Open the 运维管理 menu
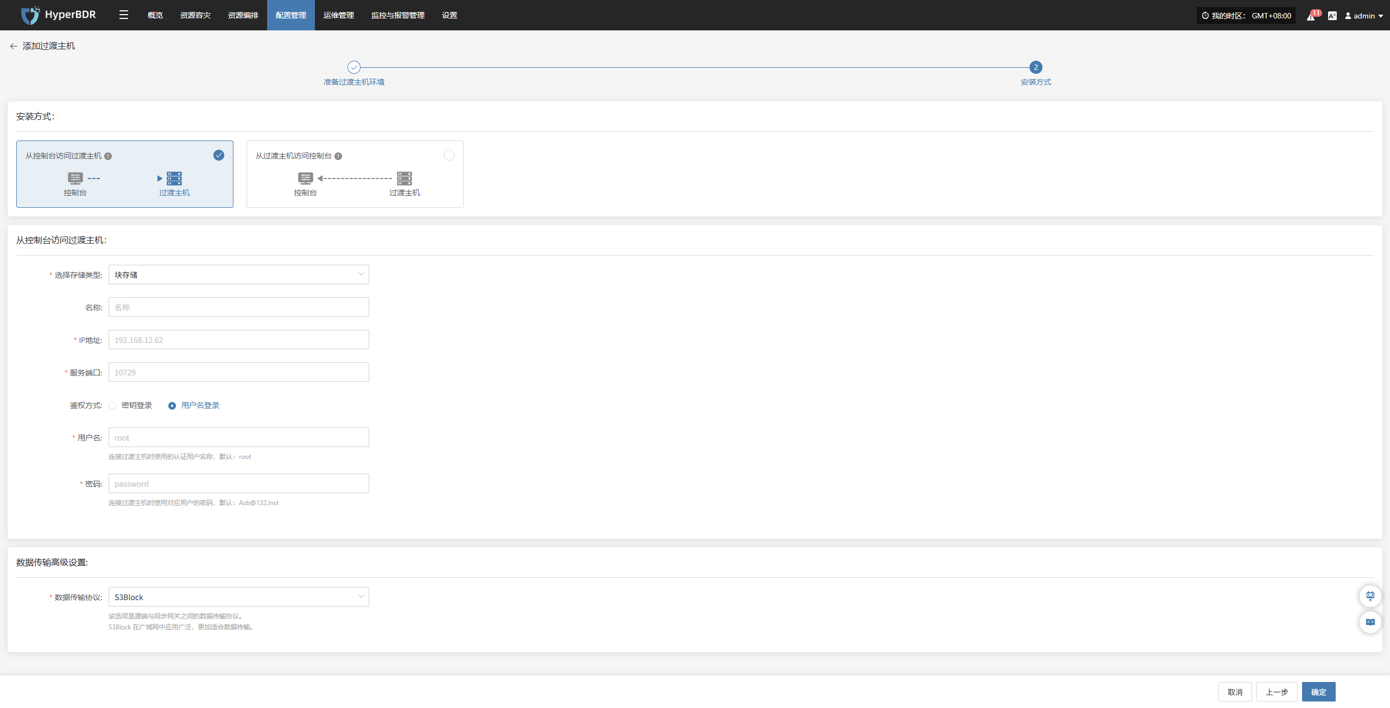 (338, 15)
